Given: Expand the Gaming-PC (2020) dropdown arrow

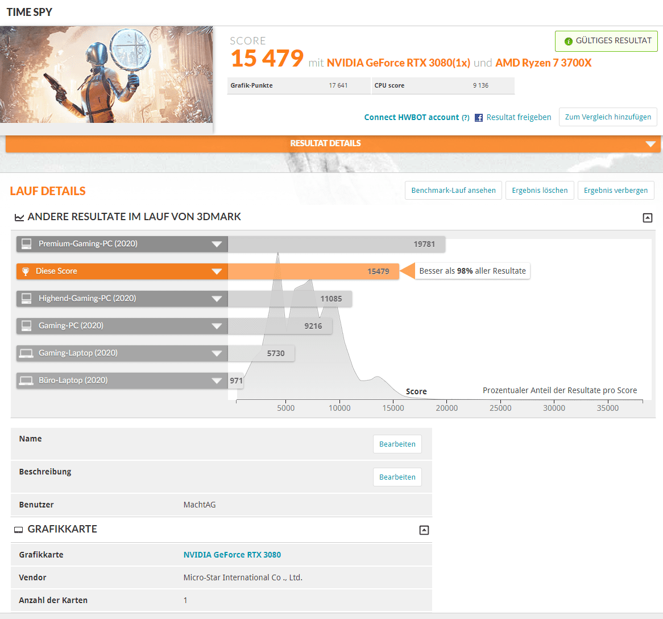Looking at the screenshot, I should point(217,326).
